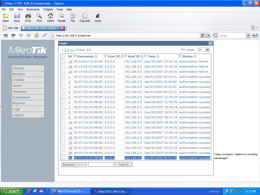Click the question mark address bar icon
This screenshot has width=260, height=195.
click(x=202, y=36)
